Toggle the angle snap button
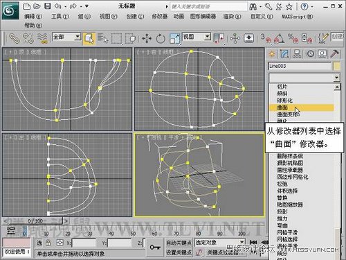Screen dimensions: 346x260 click(x=280, y=38)
